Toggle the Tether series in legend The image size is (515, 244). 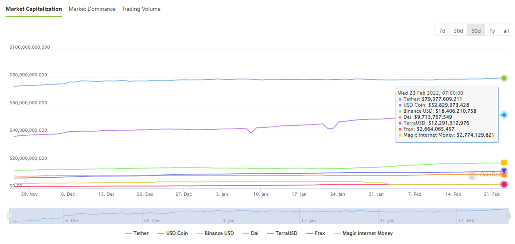[x=136, y=233]
